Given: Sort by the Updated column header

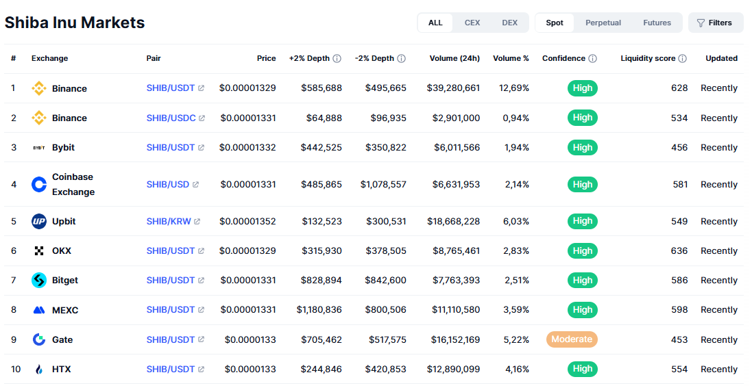Looking at the screenshot, I should (721, 58).
